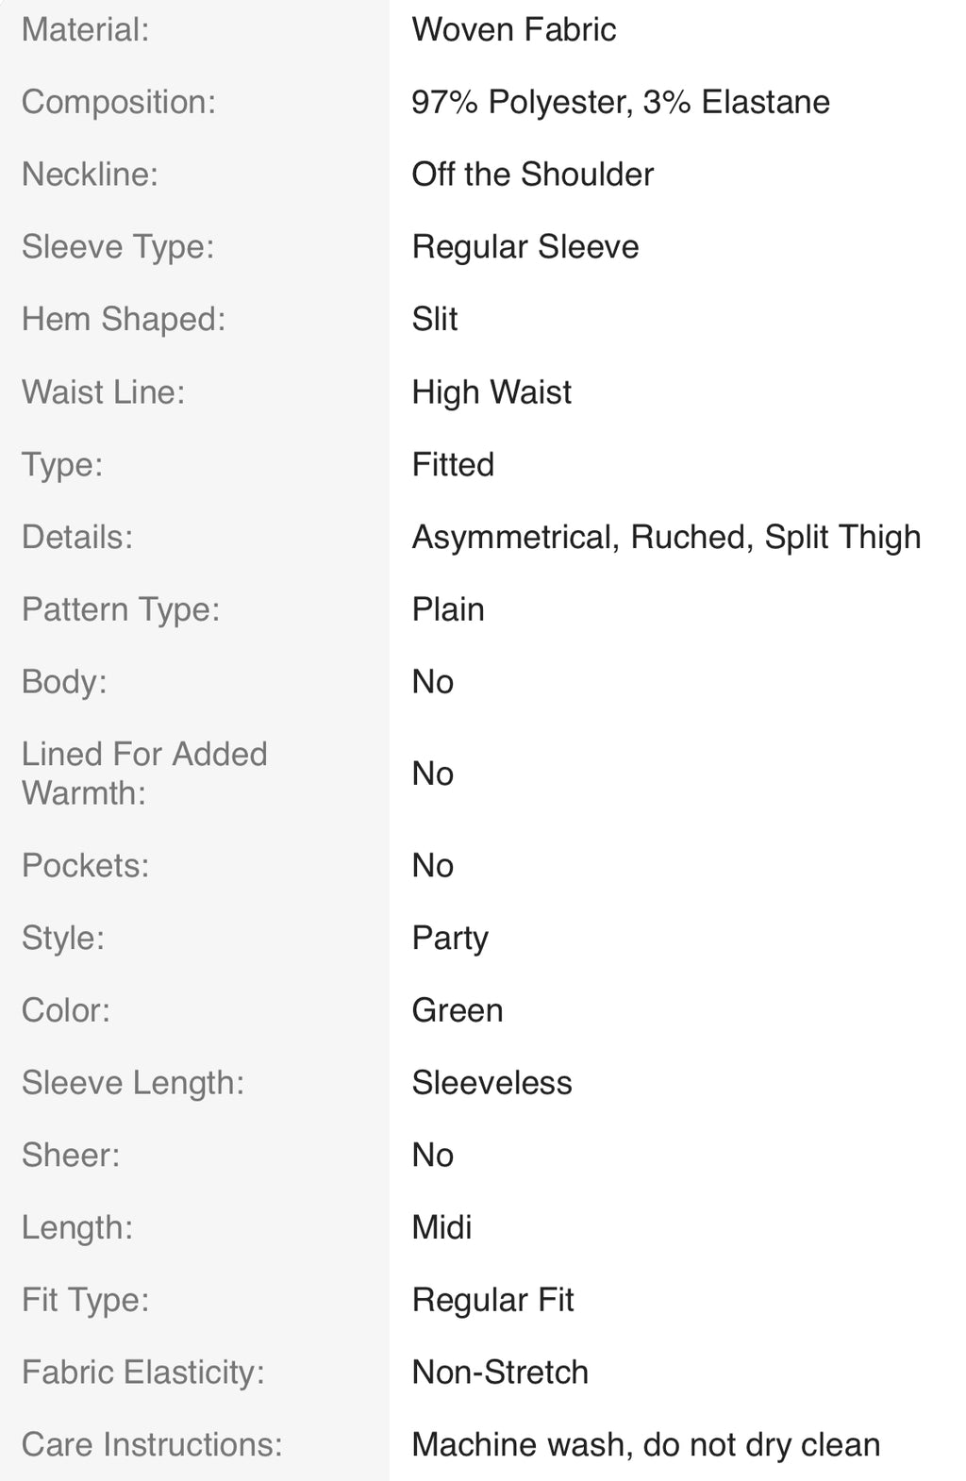Viewport: 966px width, 1481px height.
Task: Tap the "Regular Sleeve" value
Action: pyautogui.click(x=525, y=247)
